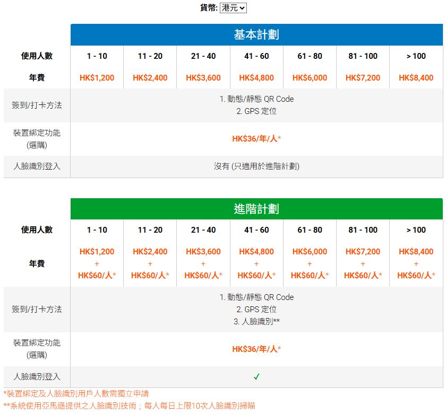The image size is (446, 415).
Task: Click the 41 - 60 column in 進階計劃
Action: [256, 230]
